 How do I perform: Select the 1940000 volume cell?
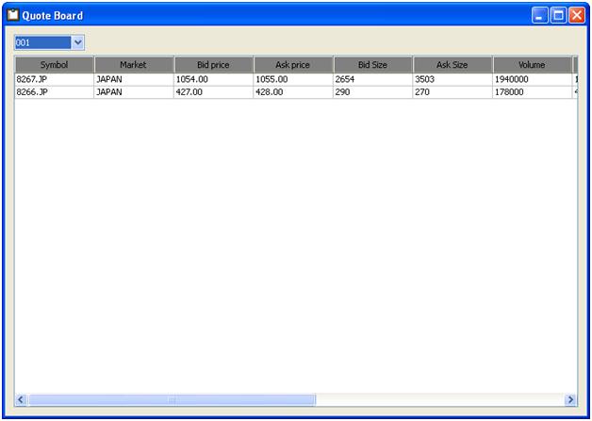(532, 80)
